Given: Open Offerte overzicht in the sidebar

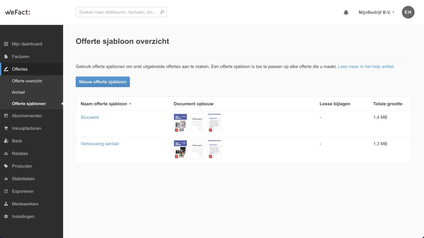Looking at the screenshot, I should point(27,81).
